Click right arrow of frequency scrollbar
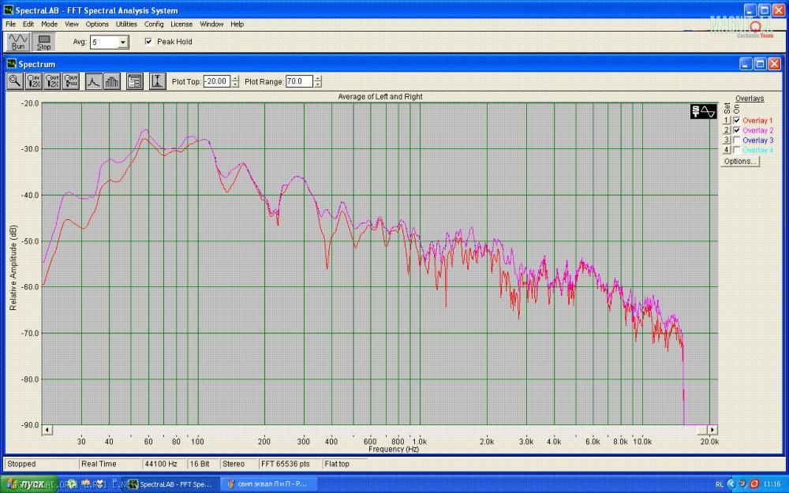Image resolution: width=789 pixels, height=493 pixels. tap(712, 429)
